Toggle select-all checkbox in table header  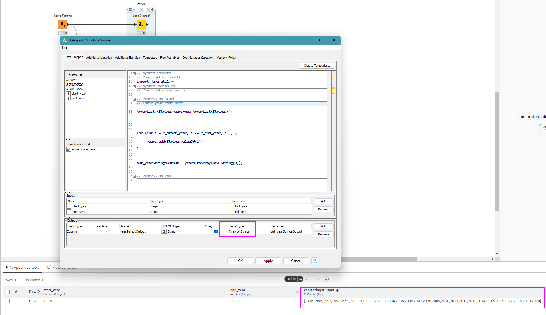(x=8, y=292)
